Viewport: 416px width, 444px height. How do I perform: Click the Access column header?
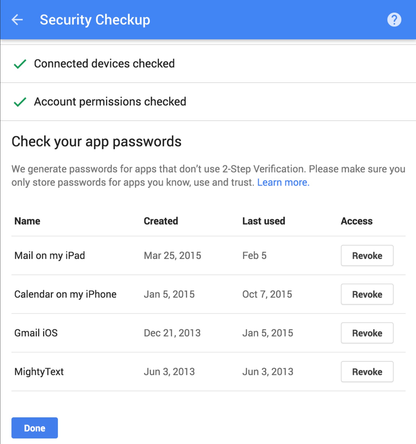[357, 221]
